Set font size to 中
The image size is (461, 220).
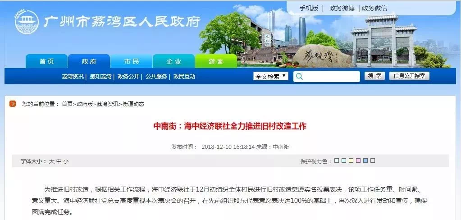(59, 161)
